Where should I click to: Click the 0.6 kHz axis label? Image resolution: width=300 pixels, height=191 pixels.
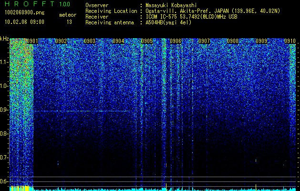click(x=4, y=181)
